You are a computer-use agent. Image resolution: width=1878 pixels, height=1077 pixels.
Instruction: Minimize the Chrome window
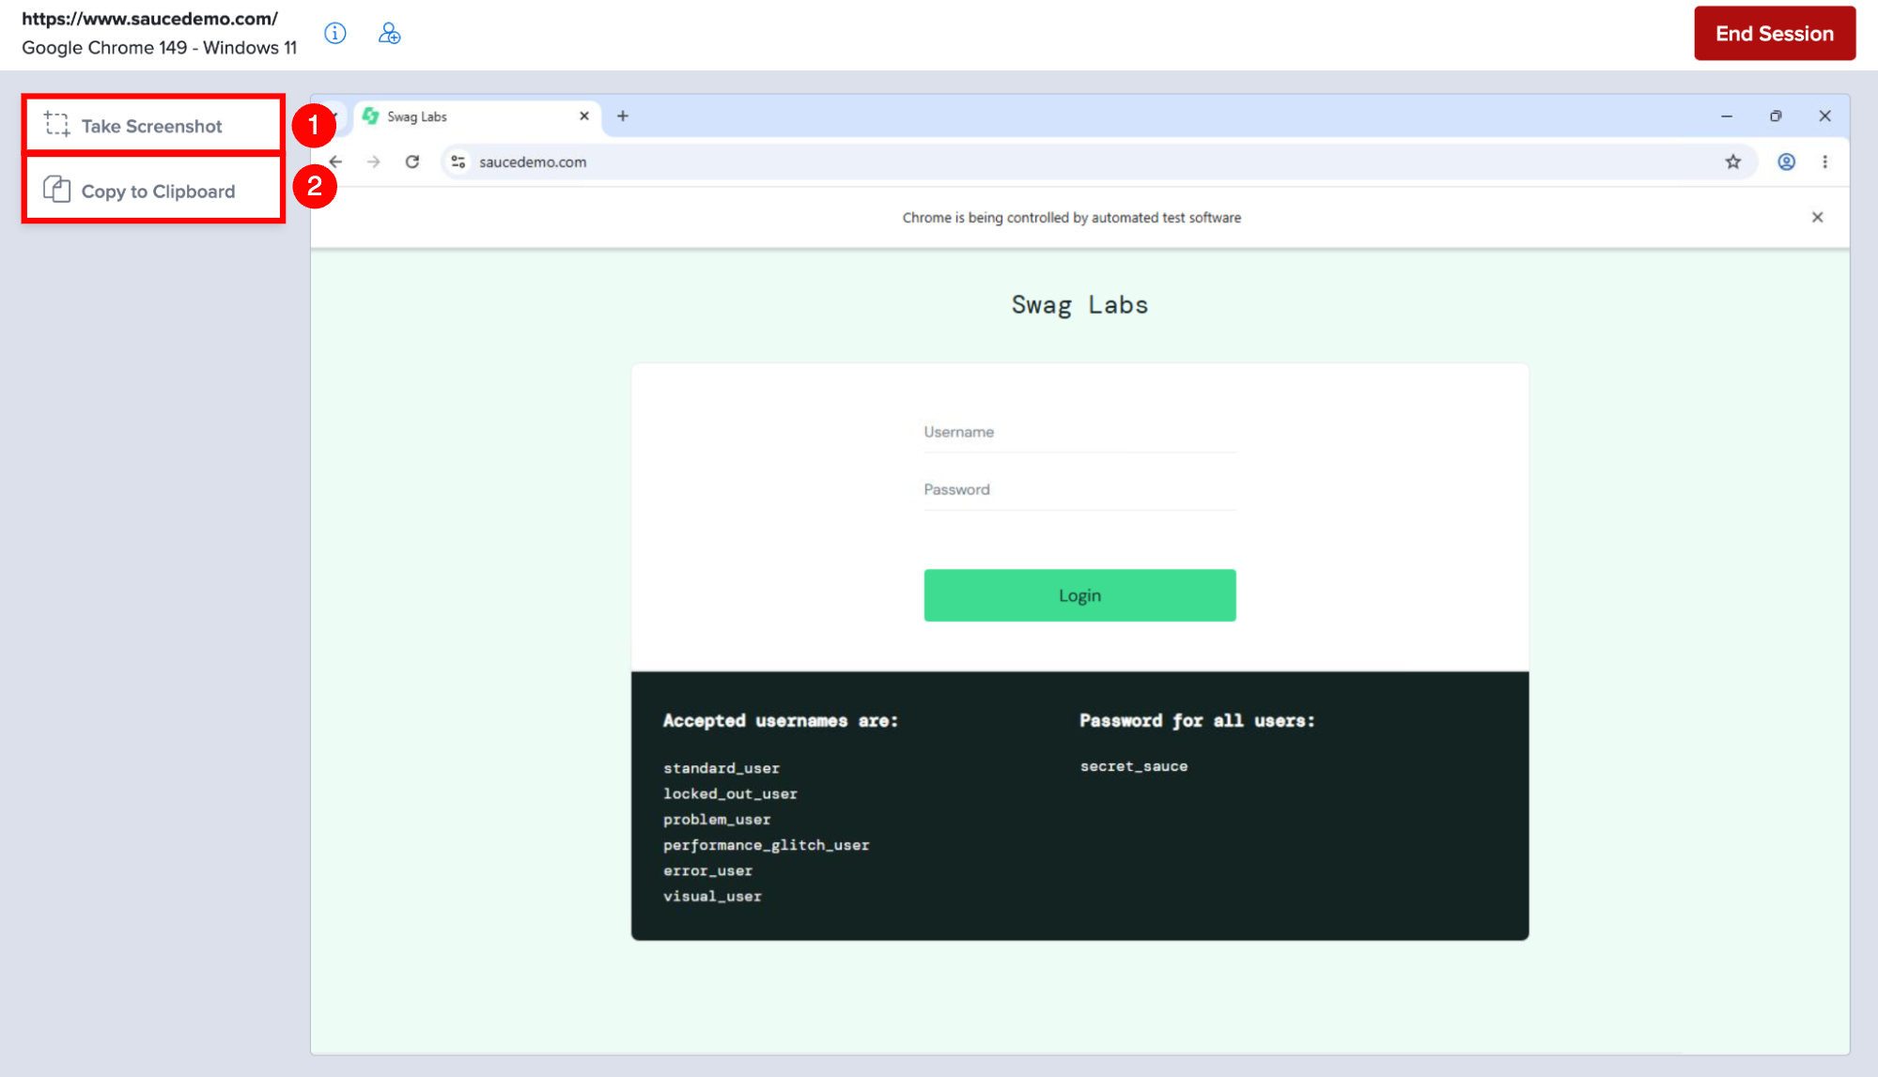pyautogui.click(x=1727, y=116)
